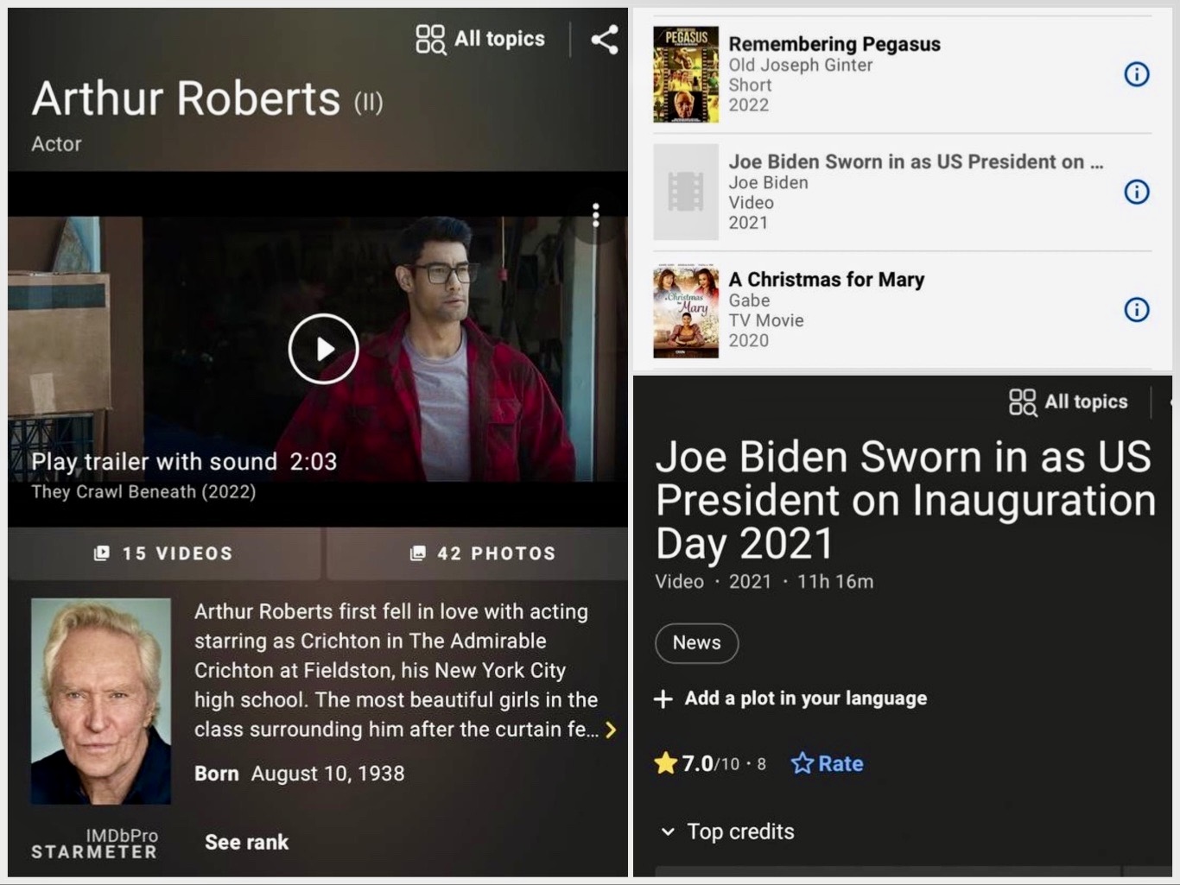Open the Remembering Pegasus poster thumbnail
The image size is (1180, 885).
[686, 74]
